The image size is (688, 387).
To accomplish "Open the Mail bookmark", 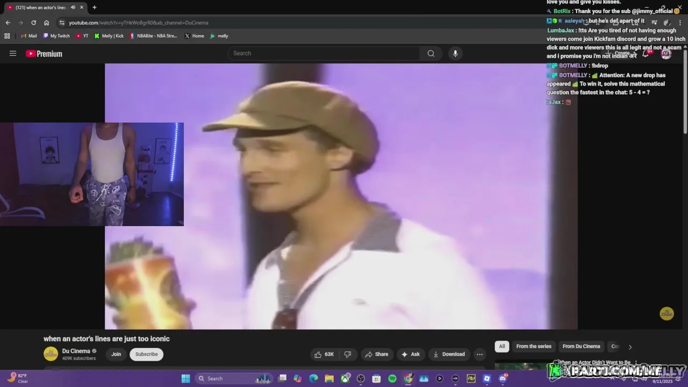I will 28,36.
